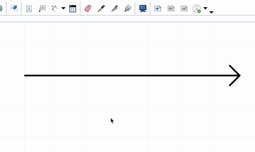
Task: Expand the account dropdown arrow
Action: point(205,8)
